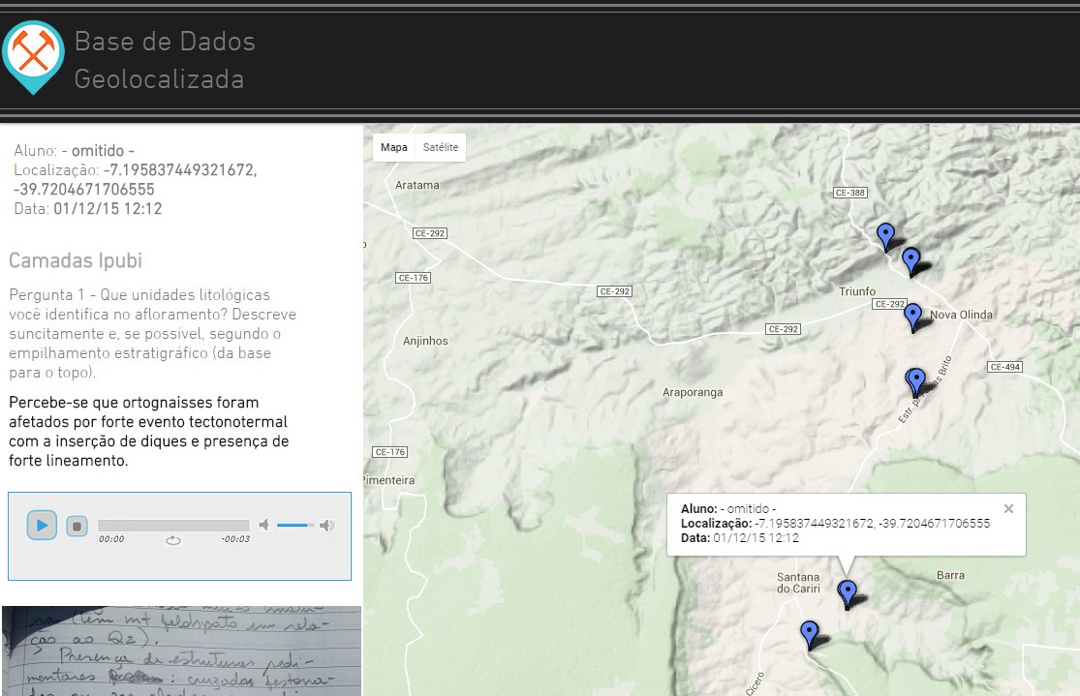Click the loop icon below the audio progress bar
The image size is (1080, 696).
172,540
